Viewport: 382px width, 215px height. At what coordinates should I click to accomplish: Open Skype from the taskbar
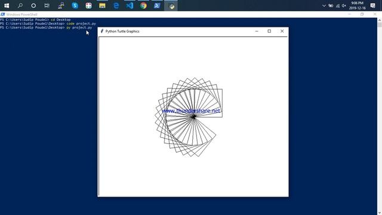pyautogui.click(x=75, y=5)
